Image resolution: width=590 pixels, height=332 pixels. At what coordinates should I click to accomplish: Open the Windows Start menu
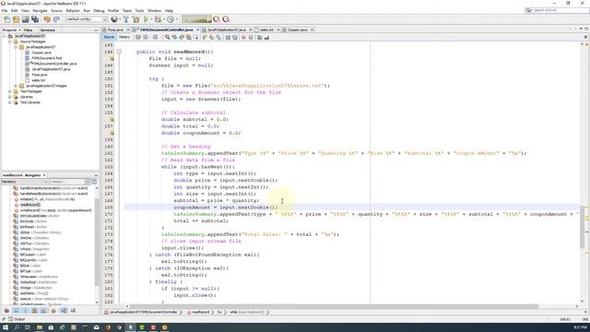(6, 327)
